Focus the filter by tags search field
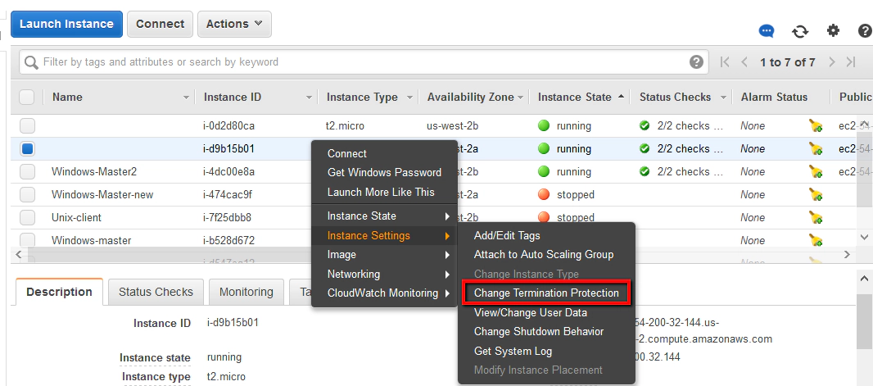The height and width of the screenshot is (386, 873). click(364, 61)
